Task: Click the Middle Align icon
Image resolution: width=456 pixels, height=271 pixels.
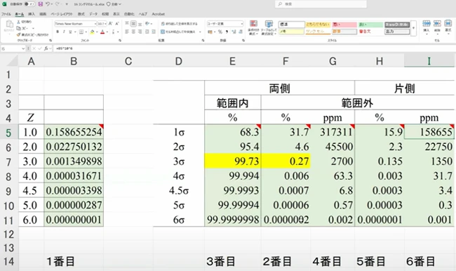Action: (133, 24)
